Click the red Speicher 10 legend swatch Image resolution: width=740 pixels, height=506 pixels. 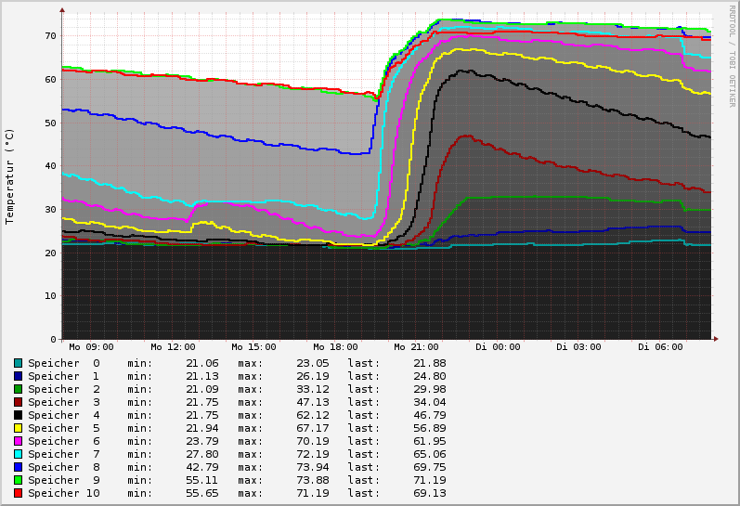18,493
